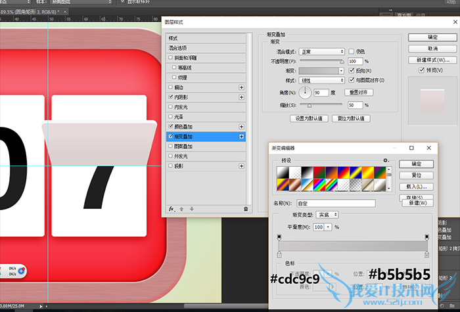Viewport: 460px width, 312px height.
Task: Click the 载入(L)... button in the gradient editor
Action: 417,187
